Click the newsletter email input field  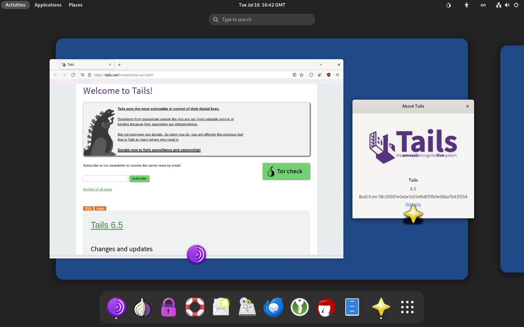click(105, 178)
